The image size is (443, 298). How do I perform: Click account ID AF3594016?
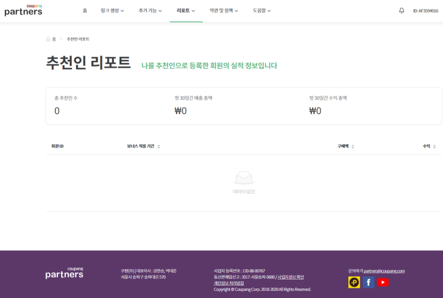coord(426,11)
